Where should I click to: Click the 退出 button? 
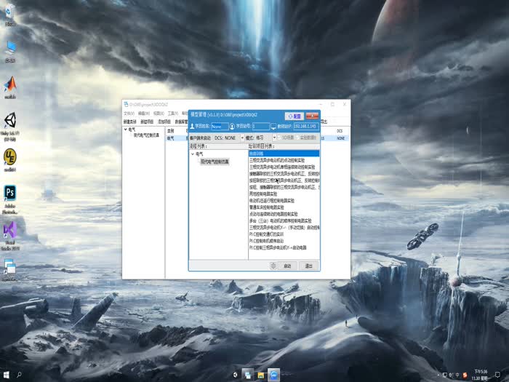tap(308, 266)
